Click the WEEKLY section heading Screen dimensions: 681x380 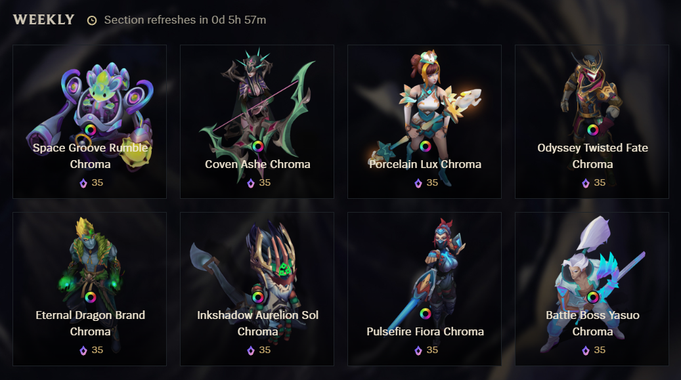click(x=43, y=20)
